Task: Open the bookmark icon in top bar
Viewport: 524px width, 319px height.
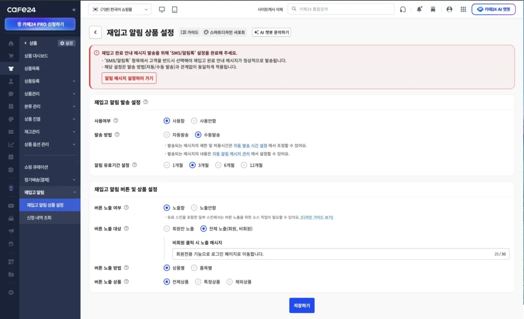Action: [433, 9]
